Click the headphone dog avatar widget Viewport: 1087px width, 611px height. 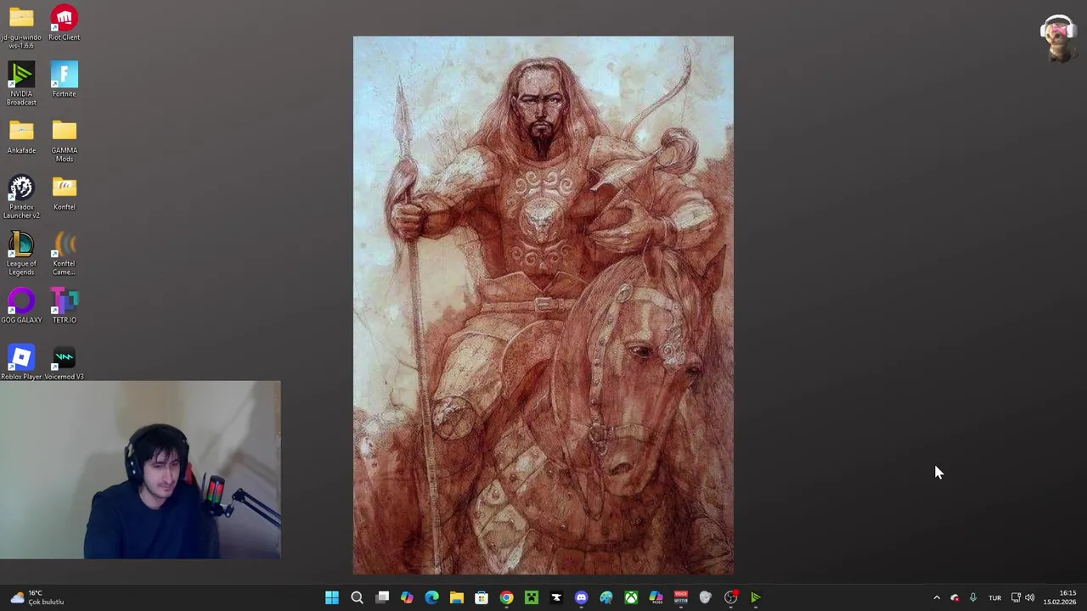(1058, 38)
